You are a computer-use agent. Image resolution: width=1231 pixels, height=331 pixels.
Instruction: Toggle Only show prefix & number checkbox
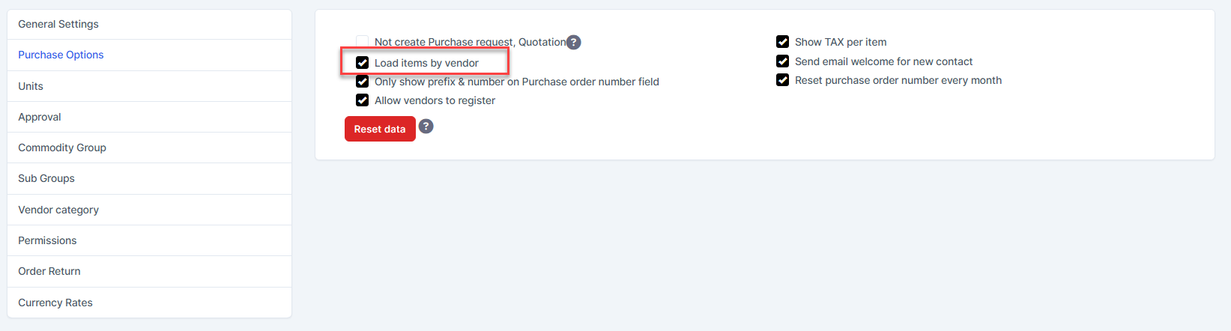point(363,82)
